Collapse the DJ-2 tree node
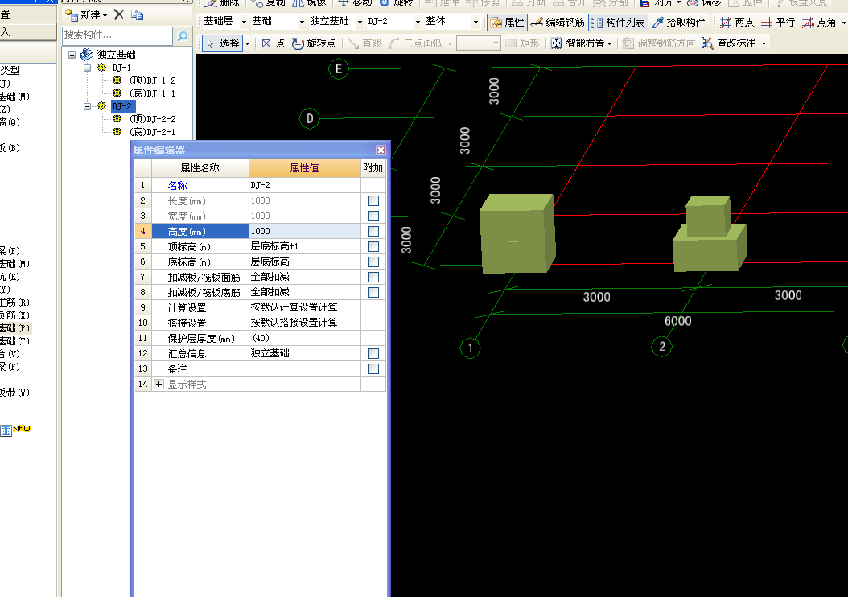 (x=87, y=106)
